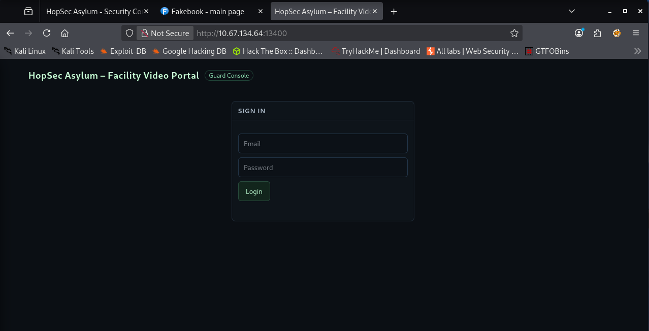Open the extensions puzzle-piece panel
649x331 pixels.
point(597,33)
